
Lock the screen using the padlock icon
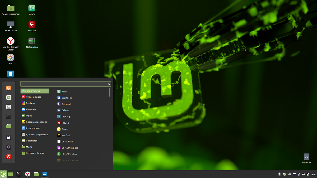(9, 137)
